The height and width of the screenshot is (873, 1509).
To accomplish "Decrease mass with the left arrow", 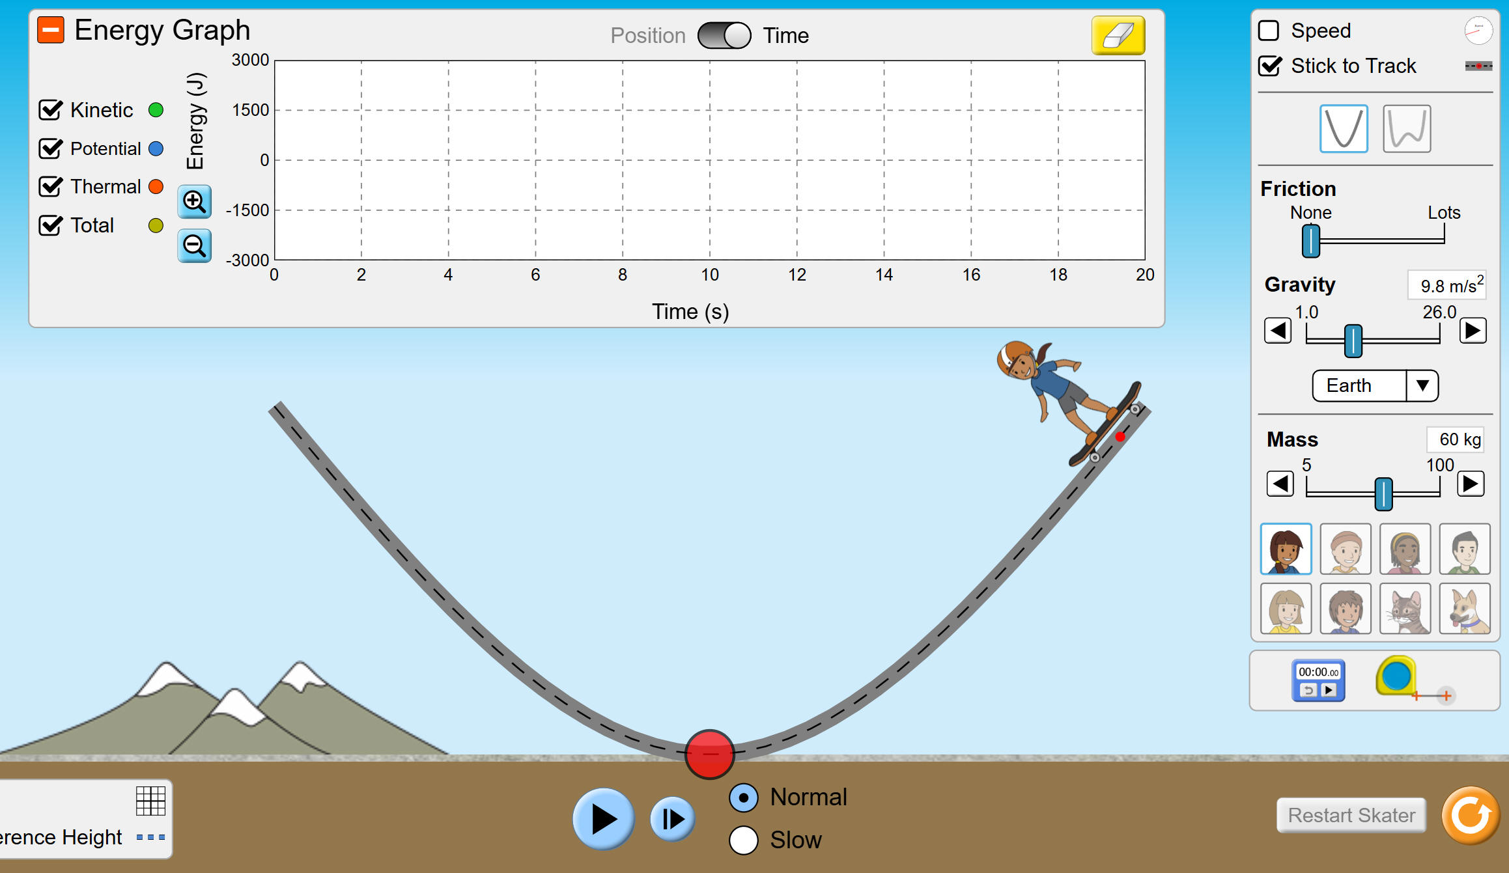I will click(x=1280, y=484).
